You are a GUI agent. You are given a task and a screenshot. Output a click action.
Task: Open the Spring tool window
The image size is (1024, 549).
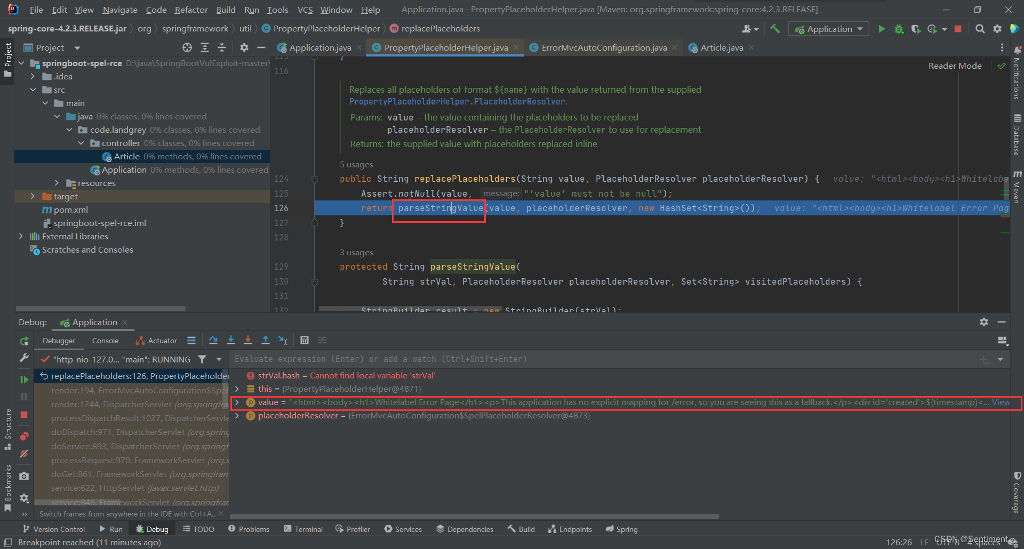621,529
